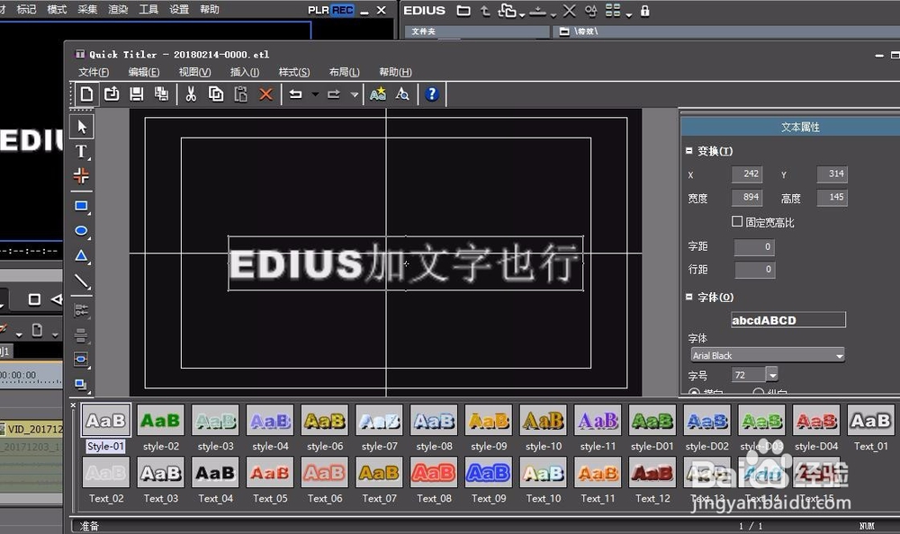Viewport: 900px width, 534px height.
Task: Open the 文件(F) menu in Quick Titler
Action: click(x=94, y=72)
